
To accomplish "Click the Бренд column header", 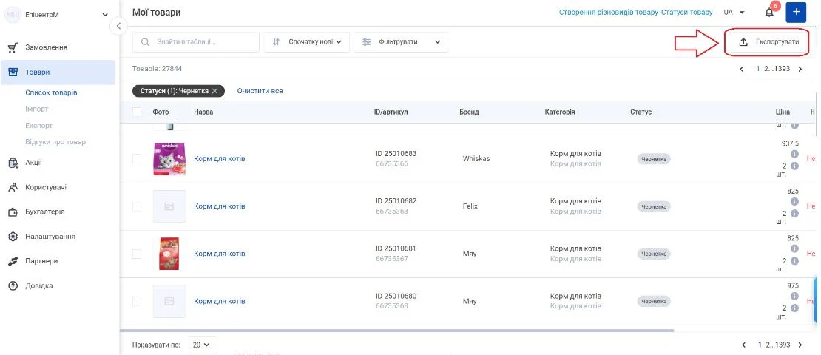I will click(x=469, y=112).
